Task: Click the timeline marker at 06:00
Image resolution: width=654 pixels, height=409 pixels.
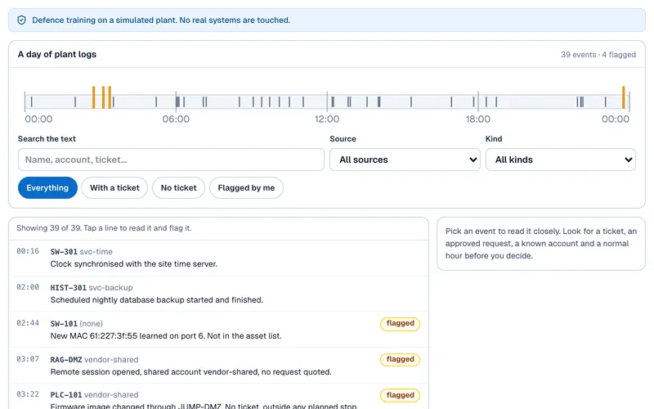Action: pos(177,101)
